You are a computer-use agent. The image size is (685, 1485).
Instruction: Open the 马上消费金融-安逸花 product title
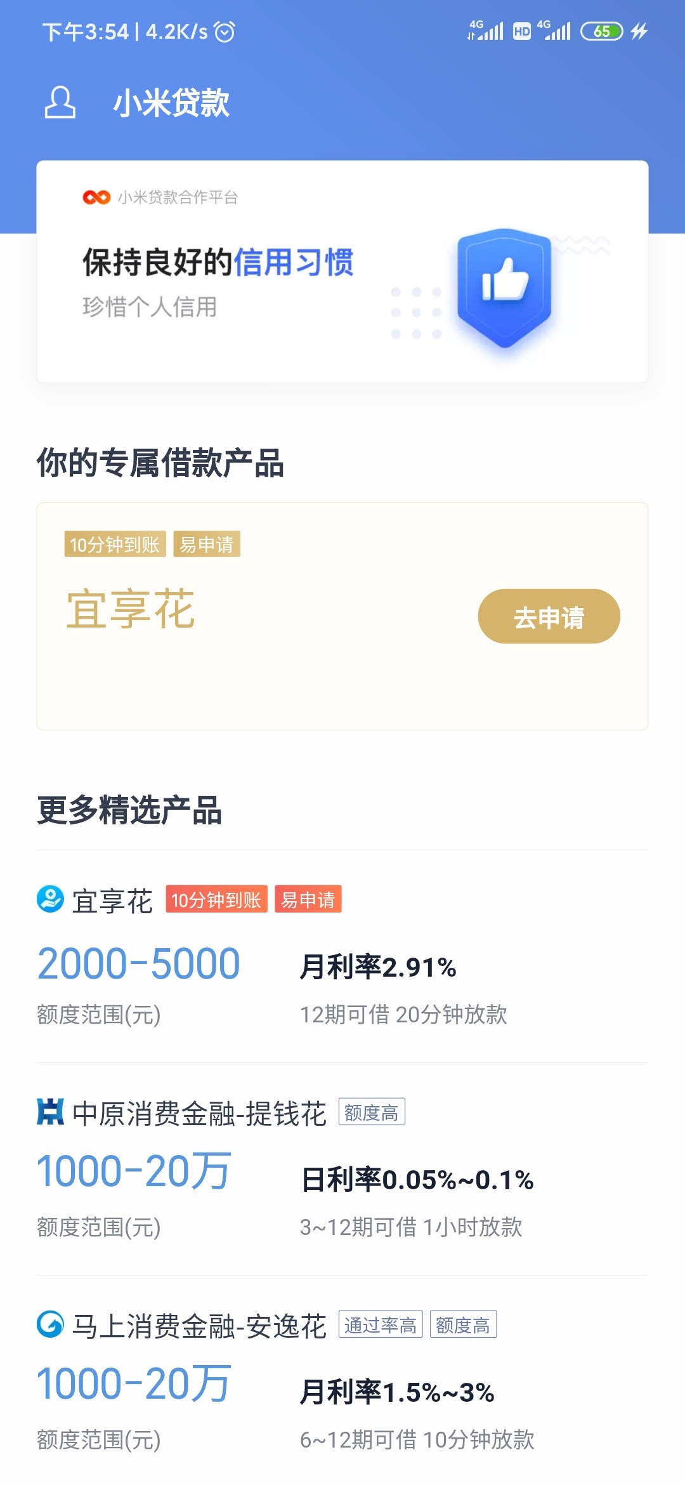pos(199,1326)
